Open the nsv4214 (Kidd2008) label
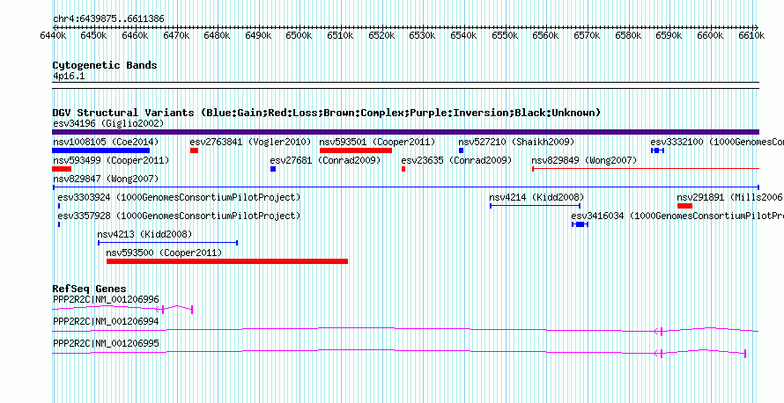The height and width of the screenshot is (403, 784). point(537,197)
